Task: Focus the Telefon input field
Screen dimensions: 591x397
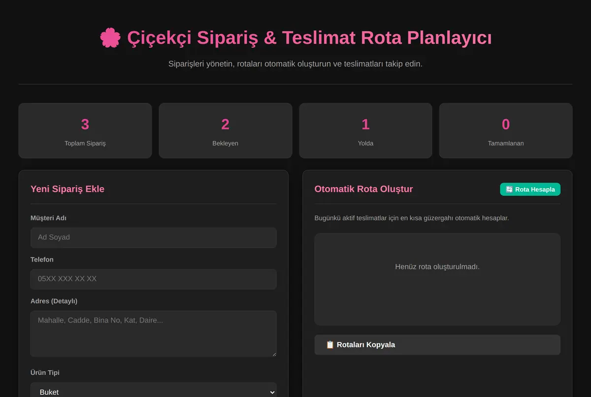Action: click(153, 279)
